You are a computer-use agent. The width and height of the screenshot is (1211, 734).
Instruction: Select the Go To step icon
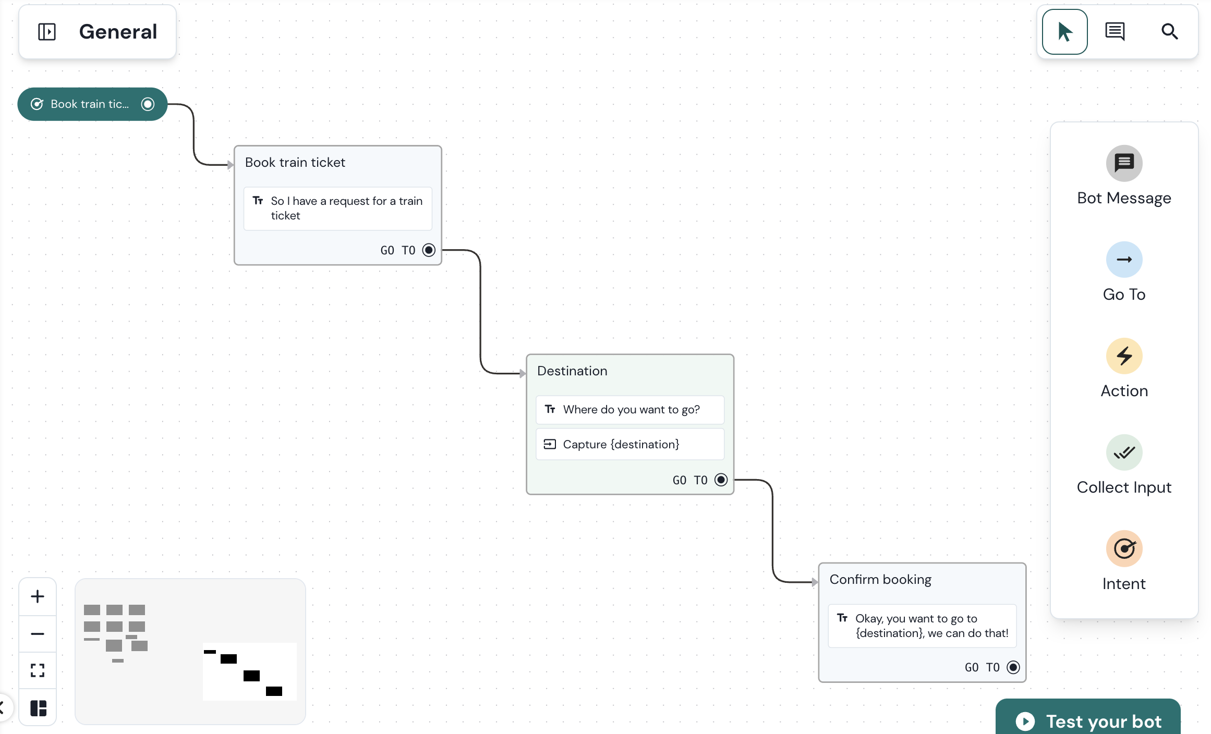[1124, 260]
